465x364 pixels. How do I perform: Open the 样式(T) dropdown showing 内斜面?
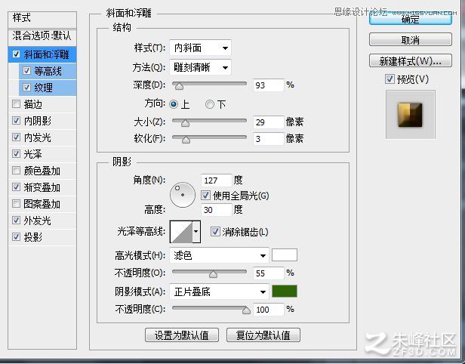[200, 48]
